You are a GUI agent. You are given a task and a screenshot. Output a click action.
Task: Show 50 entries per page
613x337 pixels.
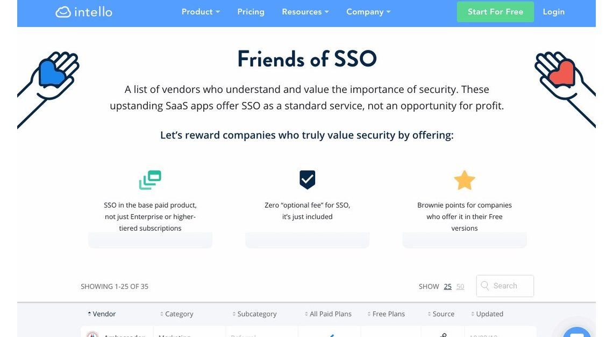click(x=460, y=287)
